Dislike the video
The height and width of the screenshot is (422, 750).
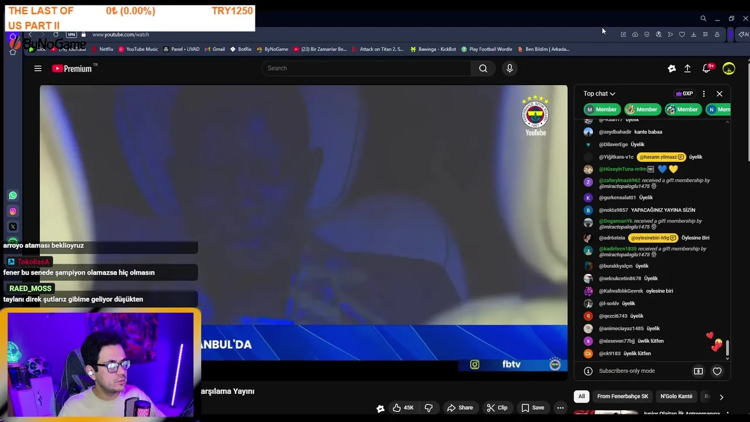[428, 407]
